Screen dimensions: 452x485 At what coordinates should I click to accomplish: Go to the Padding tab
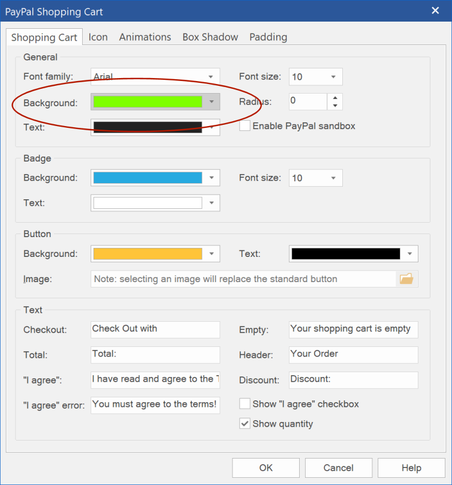pyautogui.click(x=268, y=37)
